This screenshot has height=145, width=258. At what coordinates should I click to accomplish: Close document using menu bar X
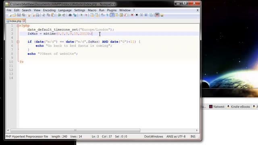coord(198,10)
